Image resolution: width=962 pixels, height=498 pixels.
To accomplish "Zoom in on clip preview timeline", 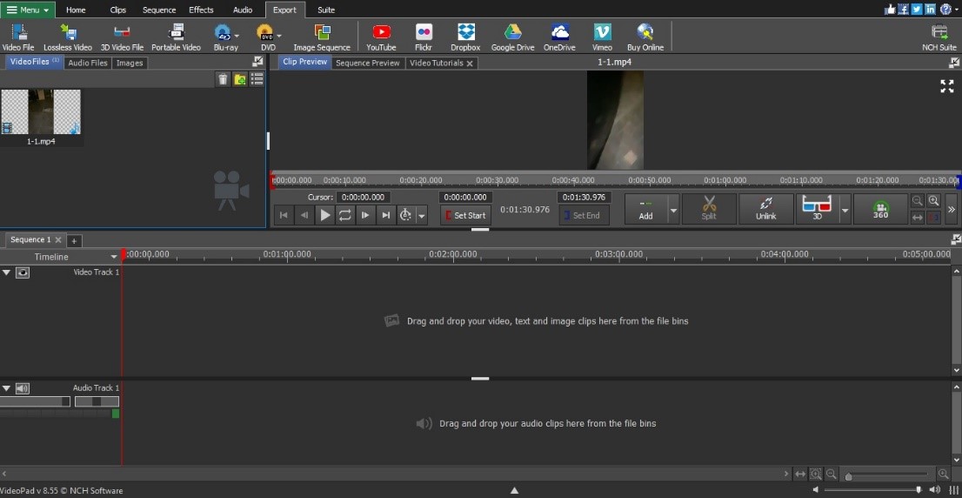I will [933, 201].
